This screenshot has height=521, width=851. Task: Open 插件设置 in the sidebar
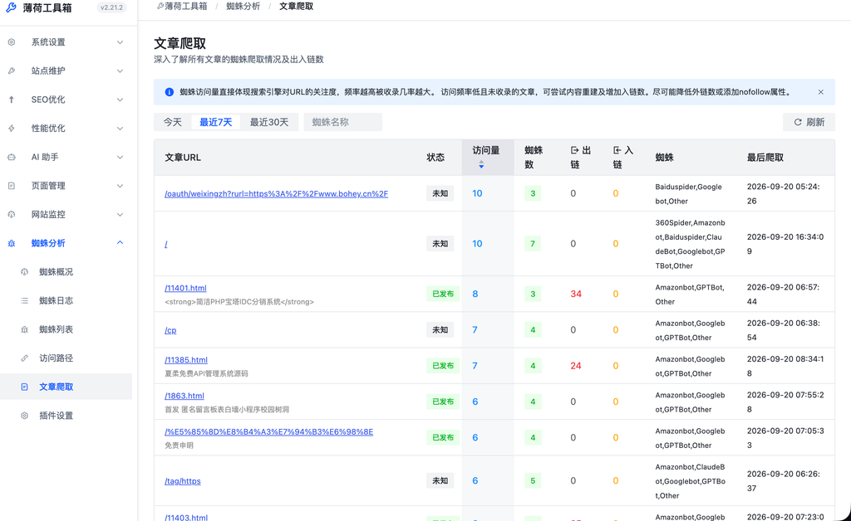[56, 416]
